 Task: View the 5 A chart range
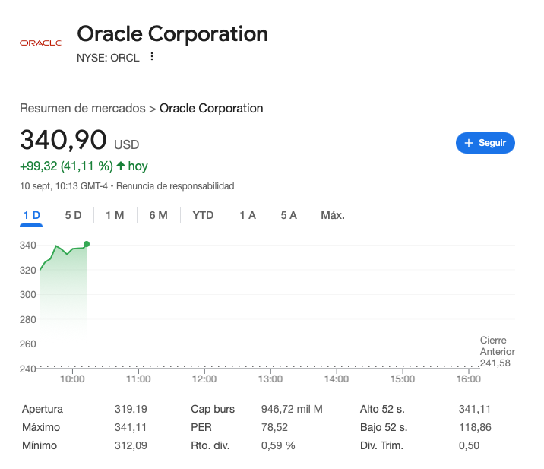289,215
